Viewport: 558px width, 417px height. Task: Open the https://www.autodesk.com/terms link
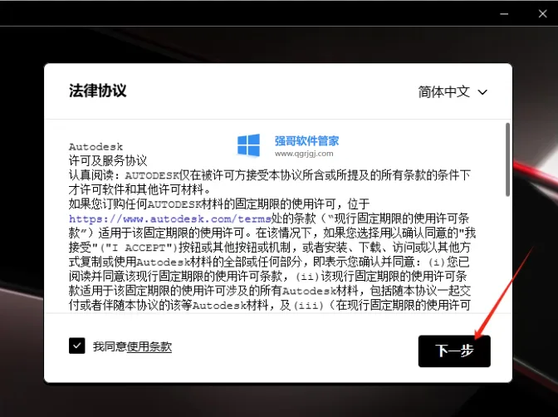[x=170, y=218]
